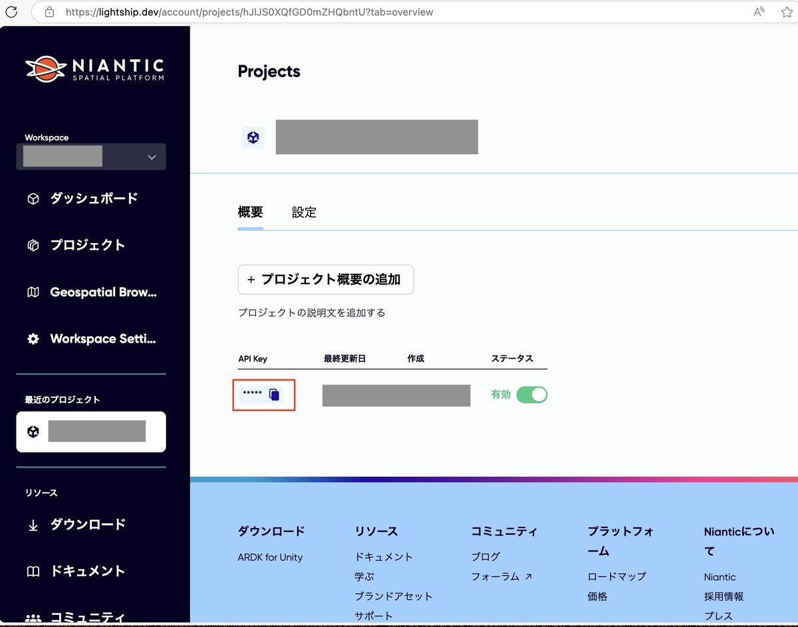
Task: Open Geospatial Browser in the sidebar
Action: [x=103, y=292]
